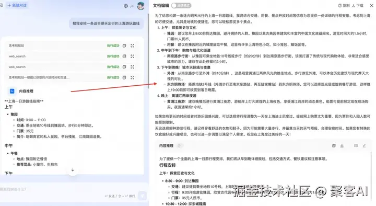Click the refresh icon beside 内容推理 in document
This screenshot has height=206, width=376.
(x=179, y=146)
